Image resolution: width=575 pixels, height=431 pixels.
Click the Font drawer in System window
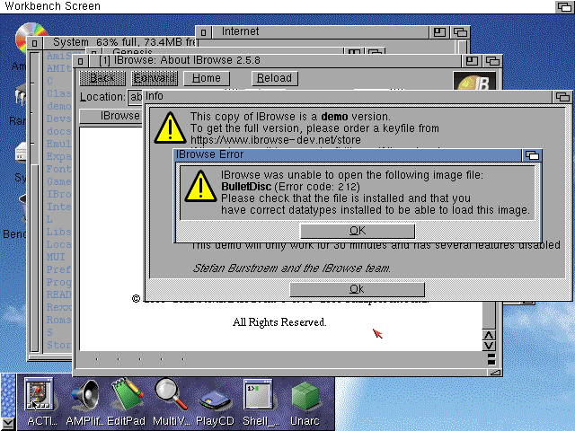pos(58,169)
